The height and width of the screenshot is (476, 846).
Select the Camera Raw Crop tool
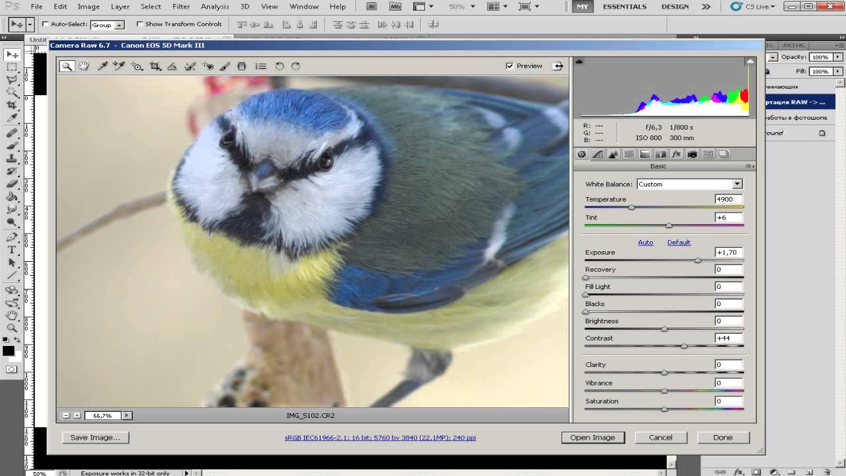pos(155,66)
